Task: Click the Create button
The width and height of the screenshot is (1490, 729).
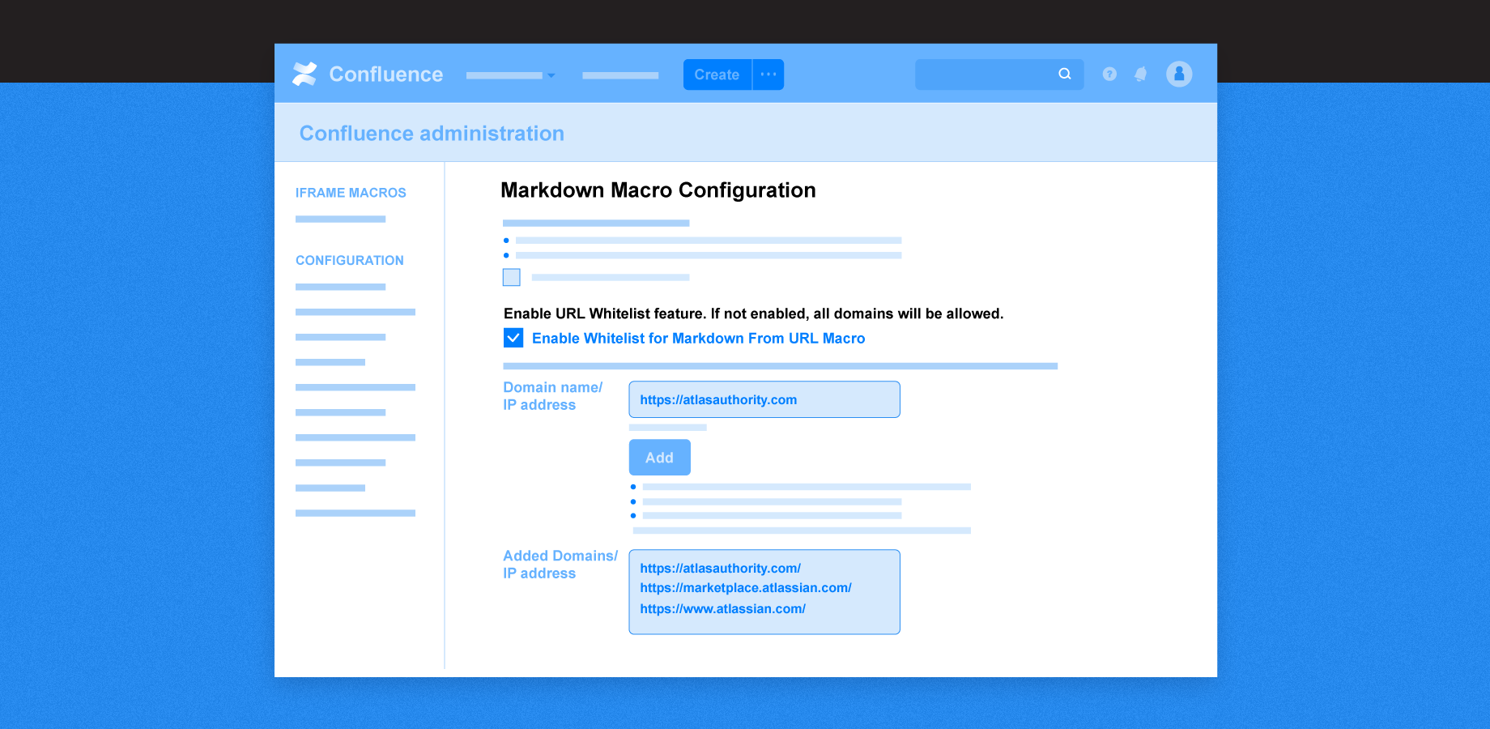Action: click(x=717, y=75)
